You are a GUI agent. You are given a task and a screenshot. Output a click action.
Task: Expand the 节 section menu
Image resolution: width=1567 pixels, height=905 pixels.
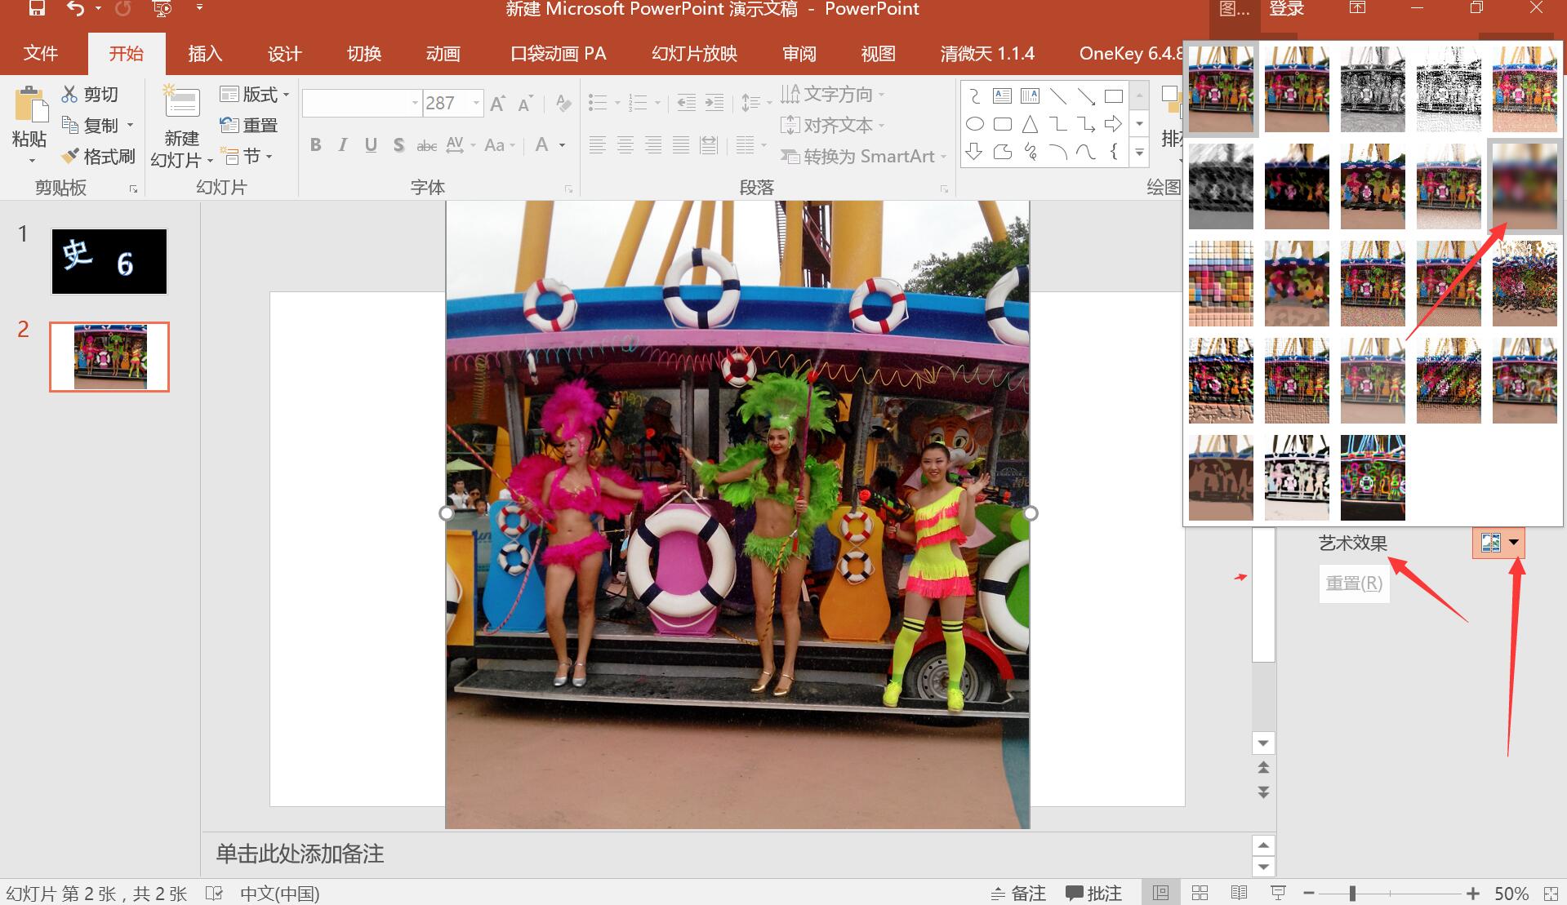247,156
